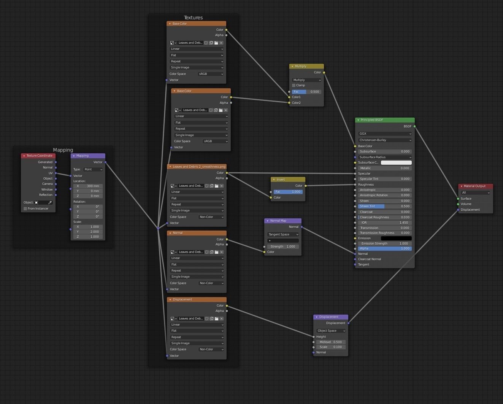Enable Clamp checkbox in Multiply node
The width and height of the screenshot is (503, 404).
point(294,85)
